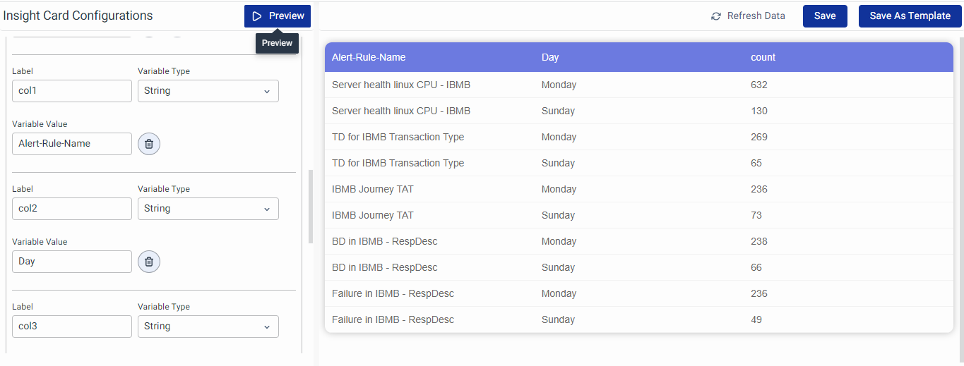
Task: Click the Day column header
Action: (x=550, y=57)
